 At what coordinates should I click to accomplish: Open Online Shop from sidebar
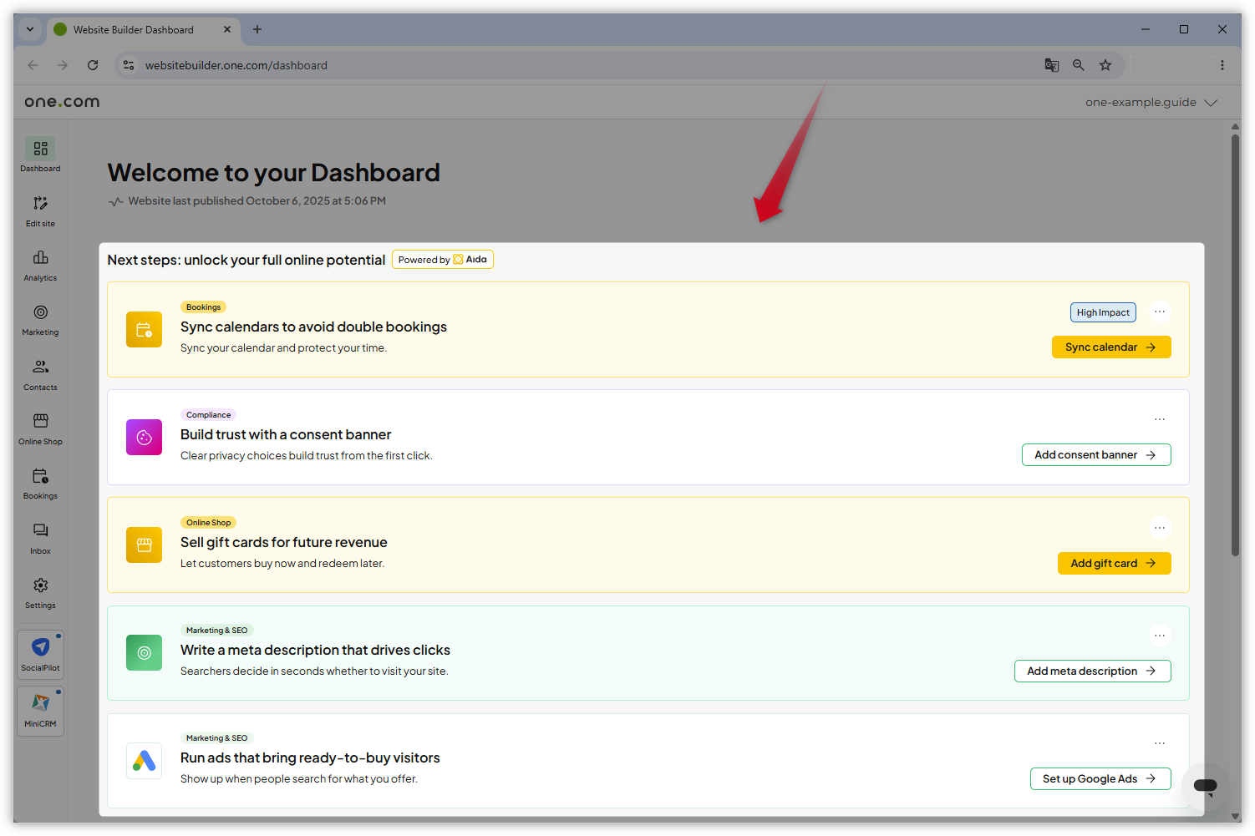(40, 428)
